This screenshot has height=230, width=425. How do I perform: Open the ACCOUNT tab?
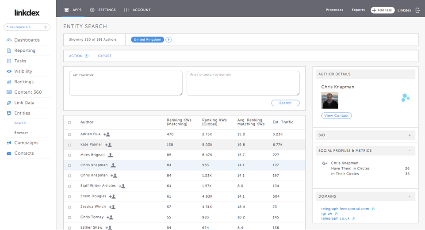[137, 10]
